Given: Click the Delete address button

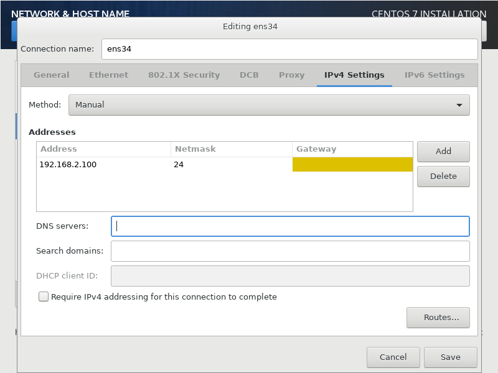Looking at the screenshot, I should click(443, 177).
